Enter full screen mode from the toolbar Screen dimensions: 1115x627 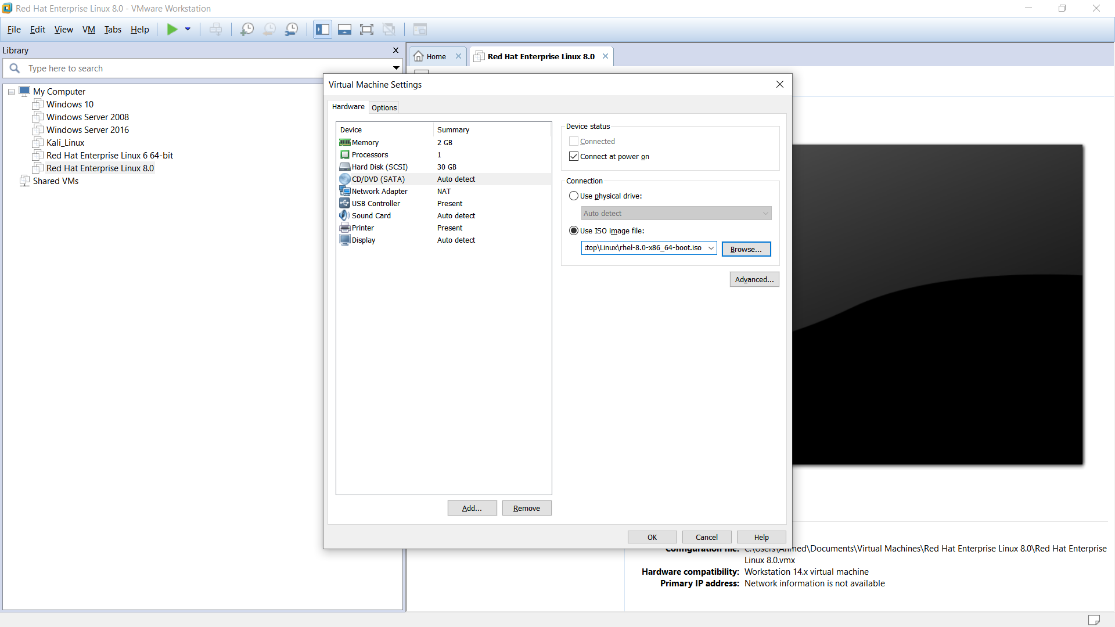366,30
